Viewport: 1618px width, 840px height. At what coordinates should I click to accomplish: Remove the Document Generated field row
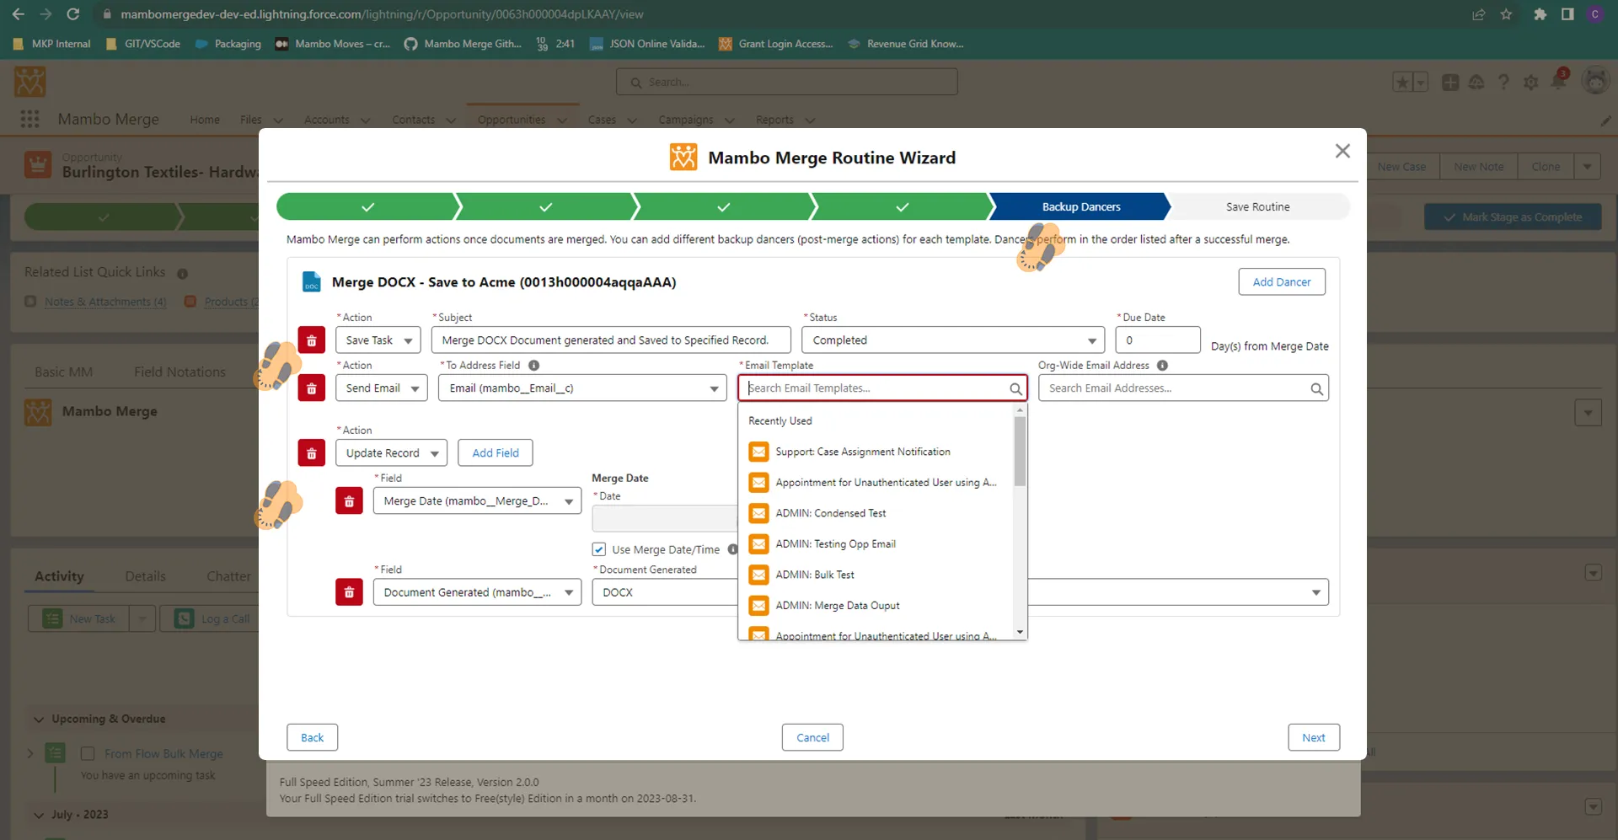click(349, 592)
